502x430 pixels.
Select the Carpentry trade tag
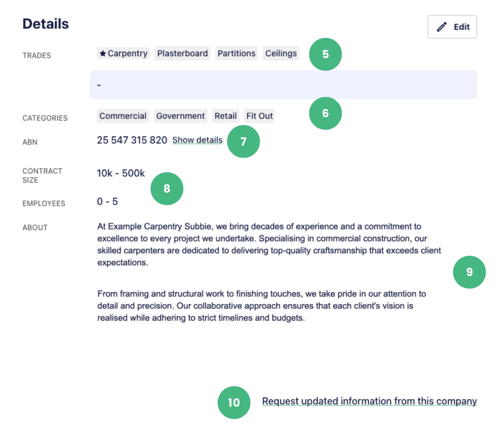tap(123, 53)
